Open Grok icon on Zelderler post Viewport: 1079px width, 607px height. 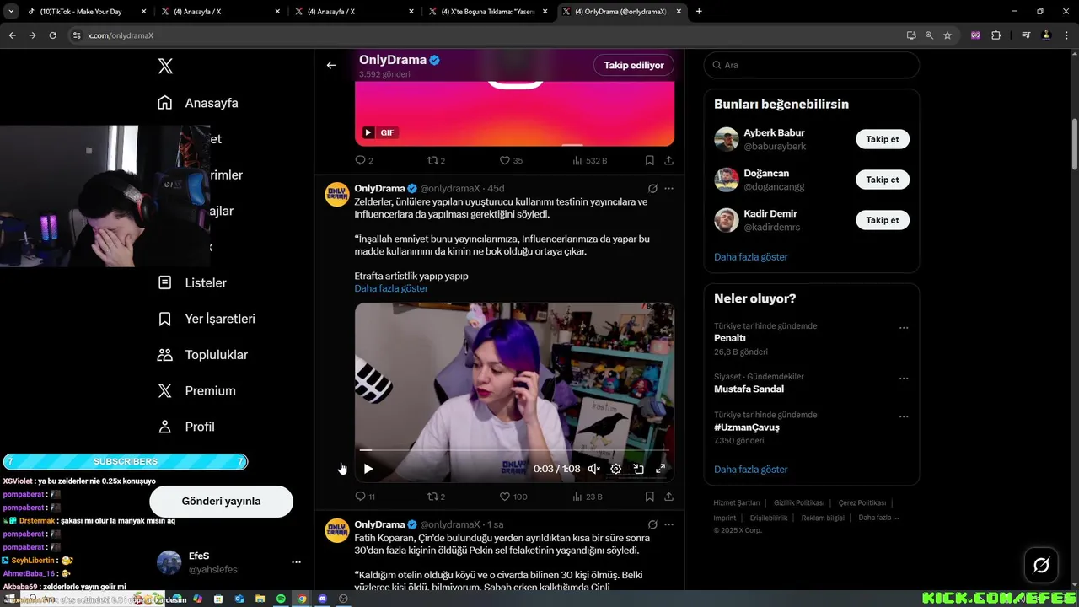(652, 188)
